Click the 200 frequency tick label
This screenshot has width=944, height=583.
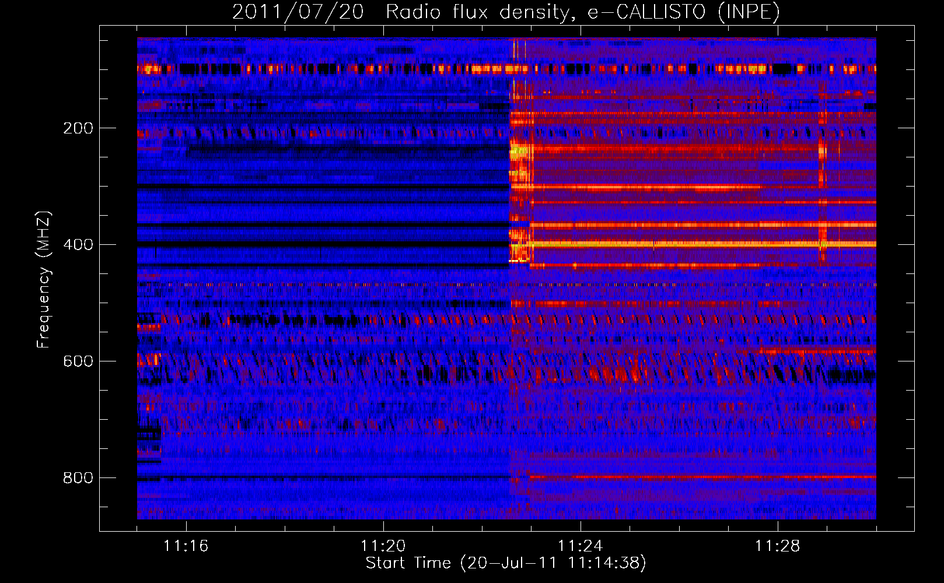tap(78, 128)
